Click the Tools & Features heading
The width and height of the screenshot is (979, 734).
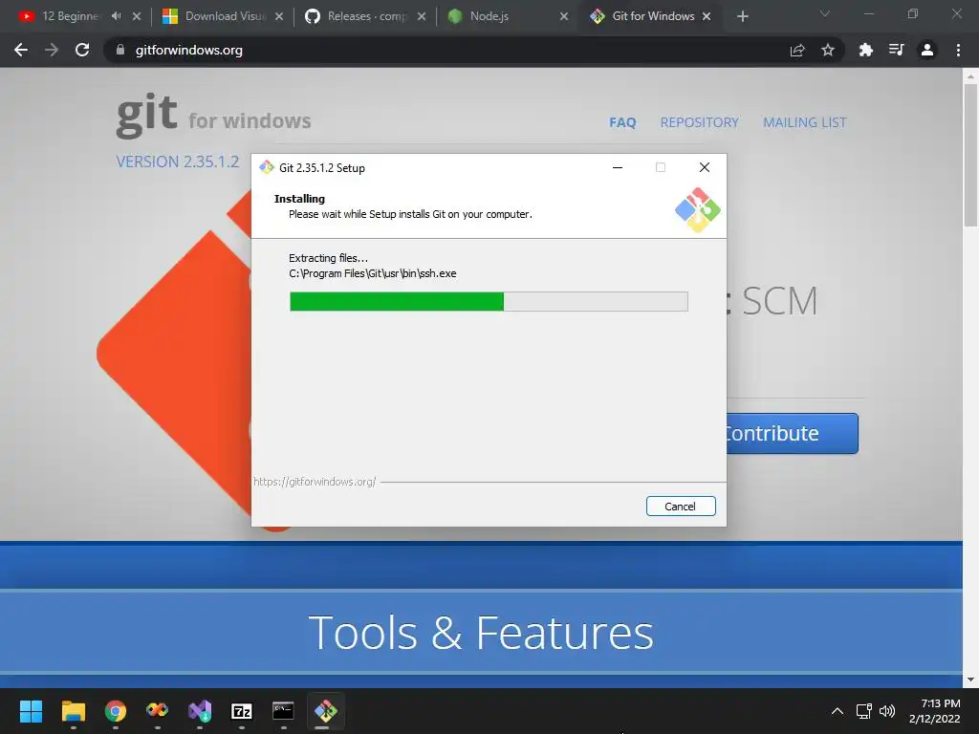[x=481, y=633]
